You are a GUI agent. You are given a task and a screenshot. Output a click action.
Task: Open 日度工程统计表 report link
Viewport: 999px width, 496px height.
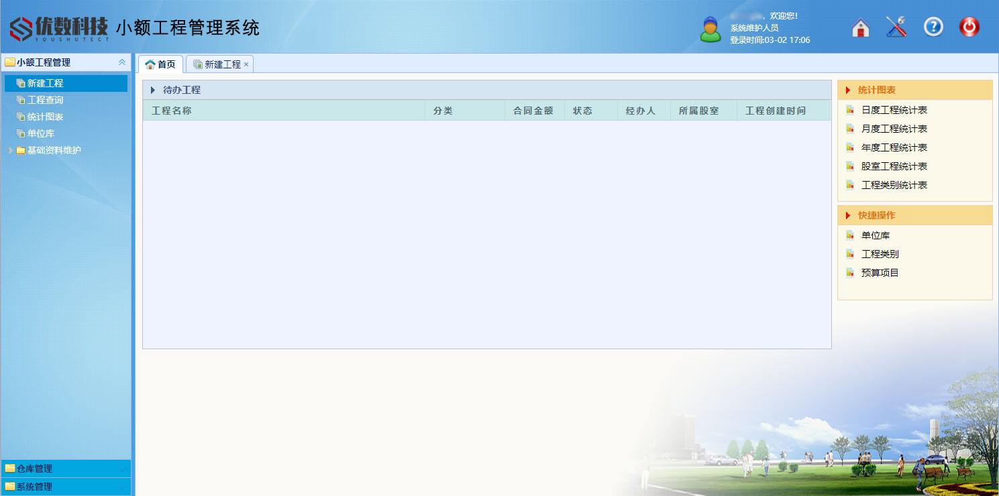(894, 110)
